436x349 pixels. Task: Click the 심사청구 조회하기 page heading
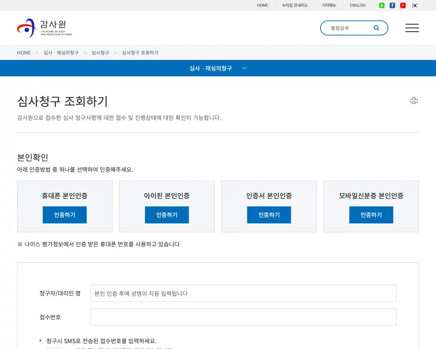point(63,101)
